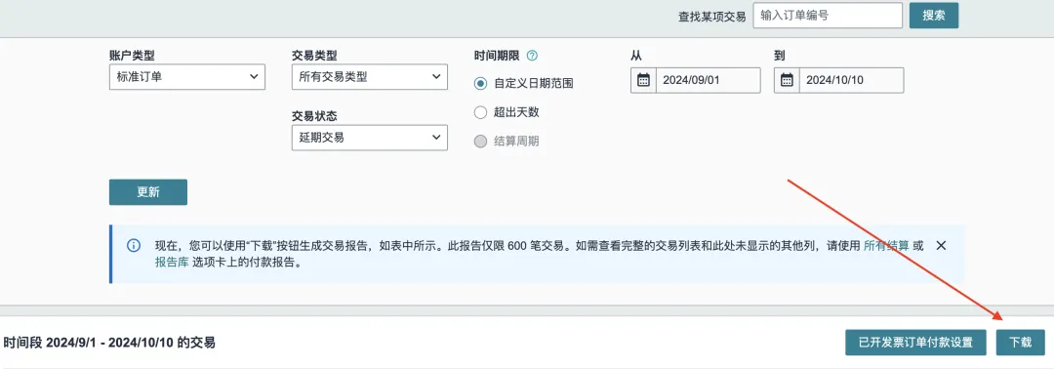The height and width of the screenshot is (369, 1054).
Task: Click the 下载 download button
Action: pyautogui.click(x=1021, y=342)
